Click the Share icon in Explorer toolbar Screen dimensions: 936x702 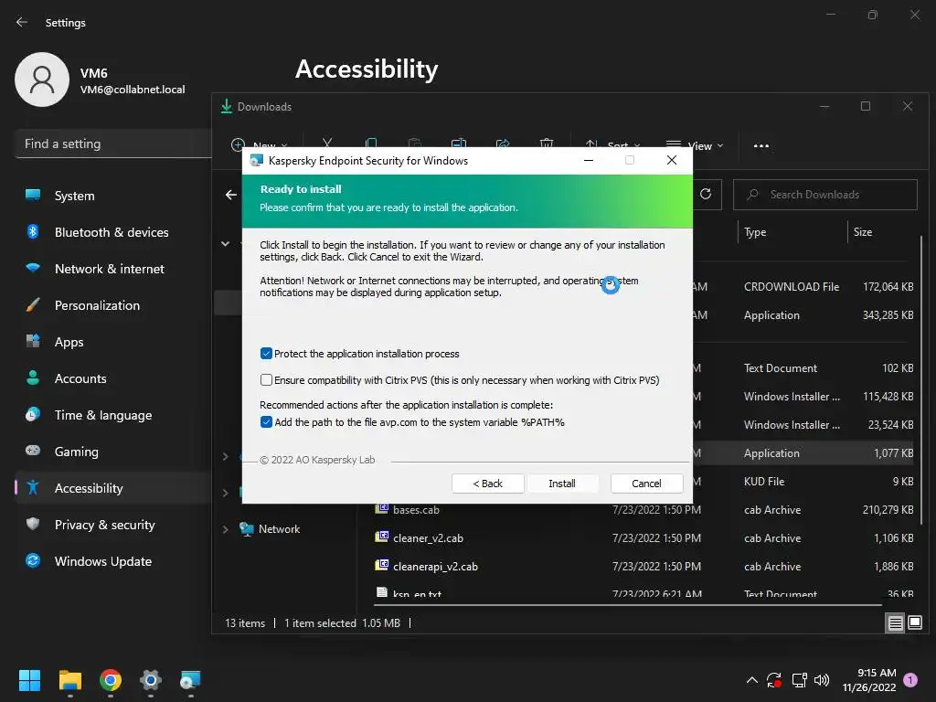pyautogui.click(x=503, y=144)
